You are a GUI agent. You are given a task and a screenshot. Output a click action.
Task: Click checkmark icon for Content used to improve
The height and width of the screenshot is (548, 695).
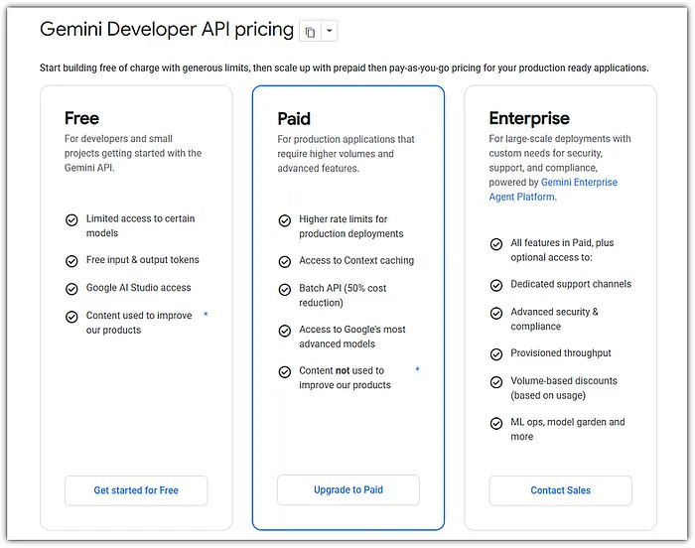71,317
